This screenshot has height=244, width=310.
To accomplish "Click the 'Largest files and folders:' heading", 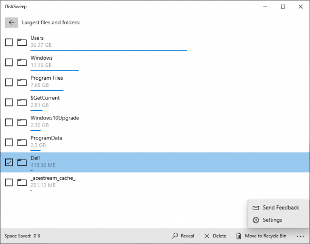I will point(51,23).
